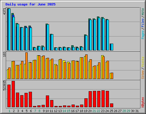146x114 pixels.
Task: Click day label 1 on the axis
Action: pos(9,111)
